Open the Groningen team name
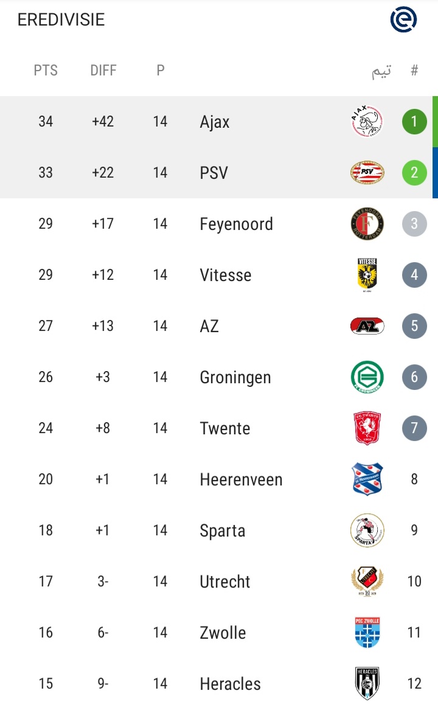 click(235, 378)
